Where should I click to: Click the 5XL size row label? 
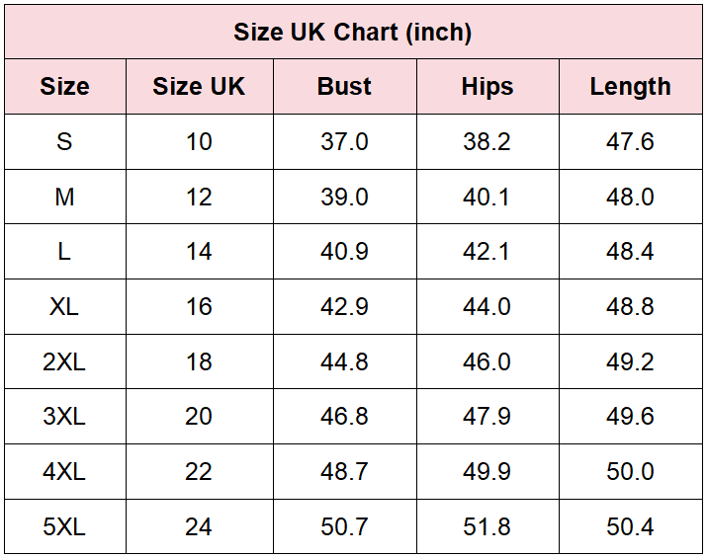pos(64,526)
